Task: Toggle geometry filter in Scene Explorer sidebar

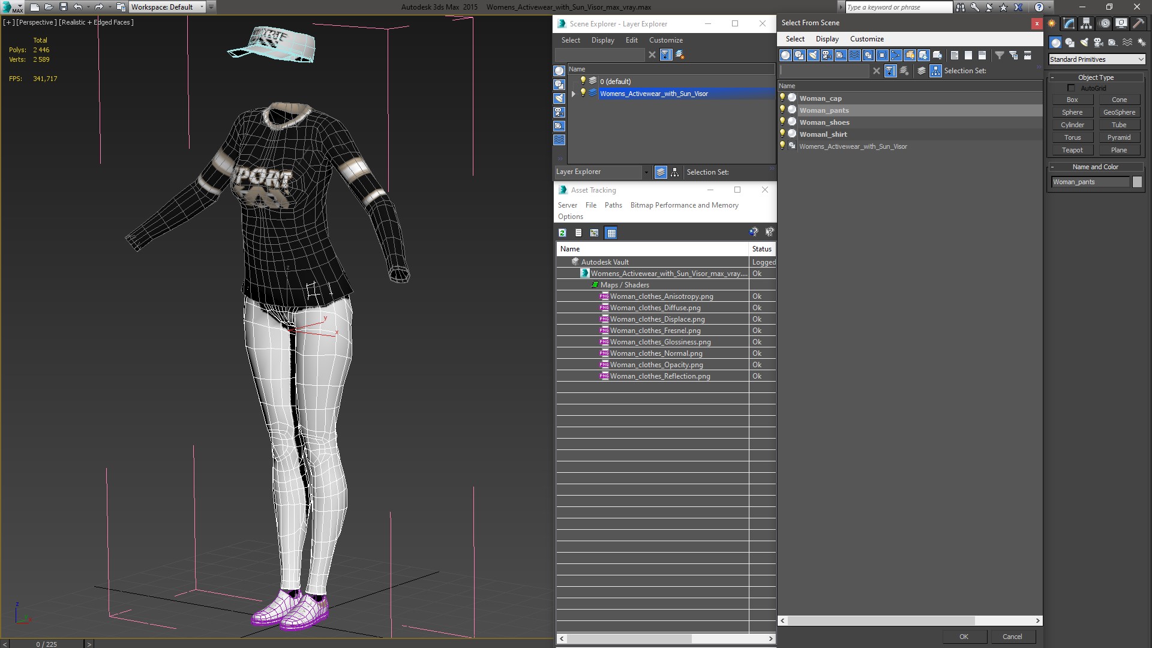Action: (x=559, y=71)
